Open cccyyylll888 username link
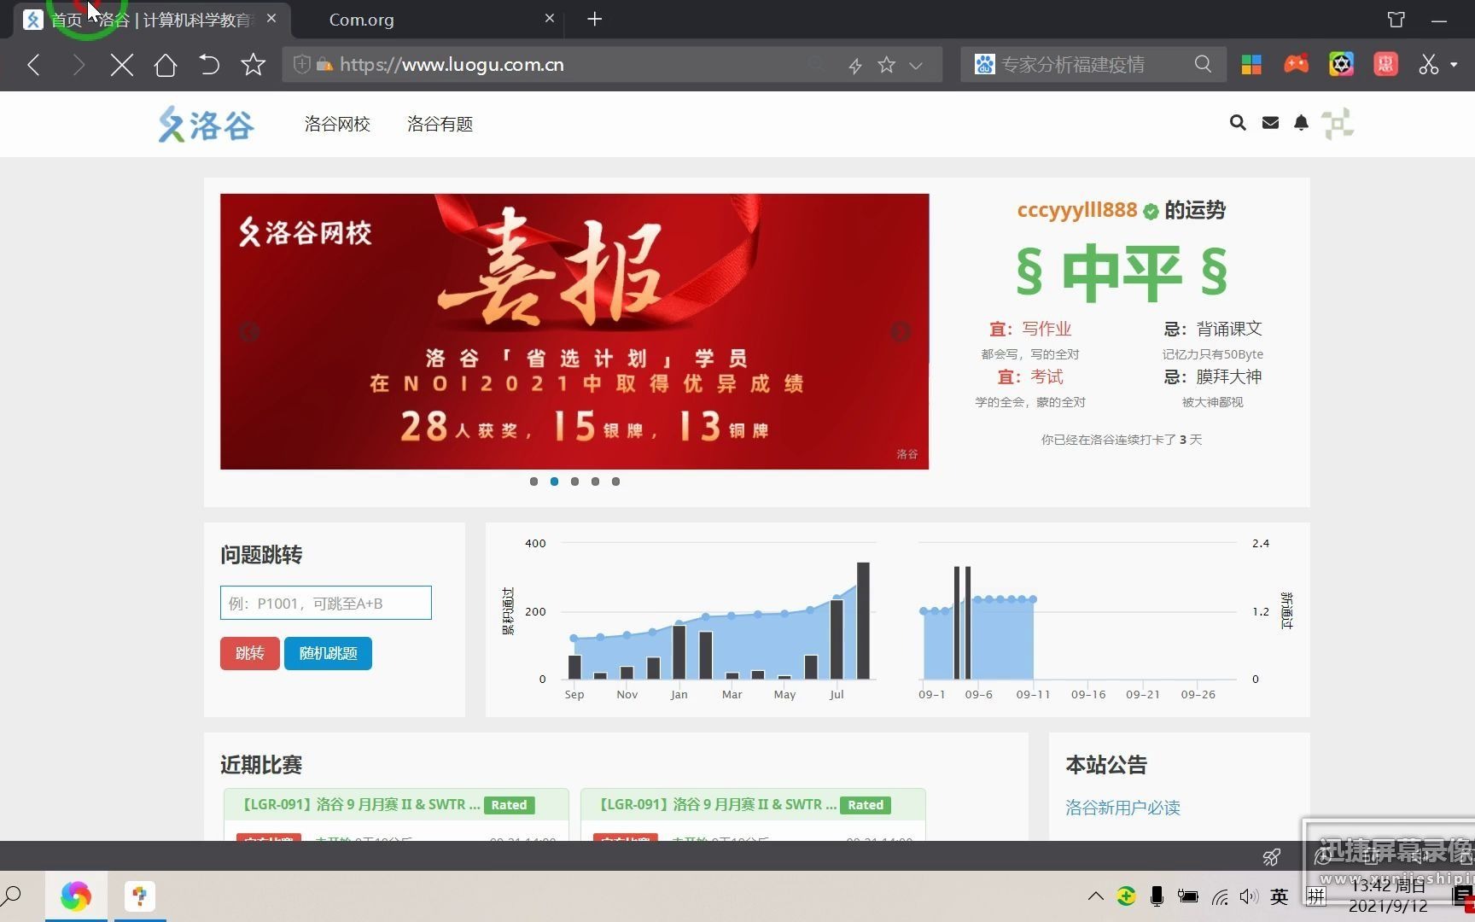 (x=1076, y=210)
